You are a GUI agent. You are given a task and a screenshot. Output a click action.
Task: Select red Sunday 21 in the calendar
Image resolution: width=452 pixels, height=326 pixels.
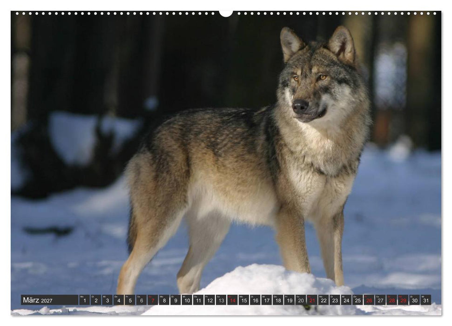pos(312,300)
